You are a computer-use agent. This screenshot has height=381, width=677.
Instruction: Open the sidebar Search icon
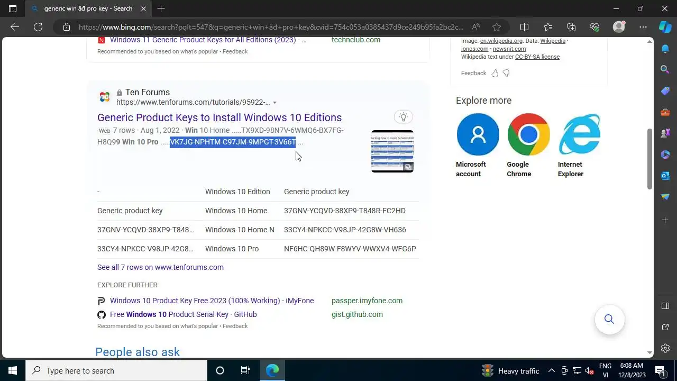[665, 69]
